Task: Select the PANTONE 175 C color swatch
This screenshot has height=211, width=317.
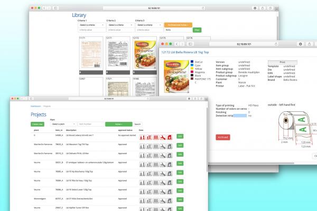Action: [192, 79]
